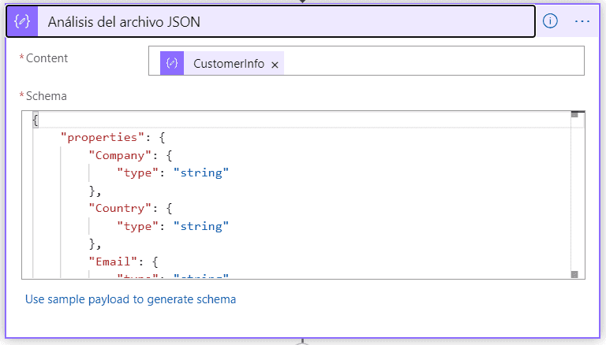The image size is (606, 345).
Task: Click the "string" value under Company
Action: coord(201,172)
